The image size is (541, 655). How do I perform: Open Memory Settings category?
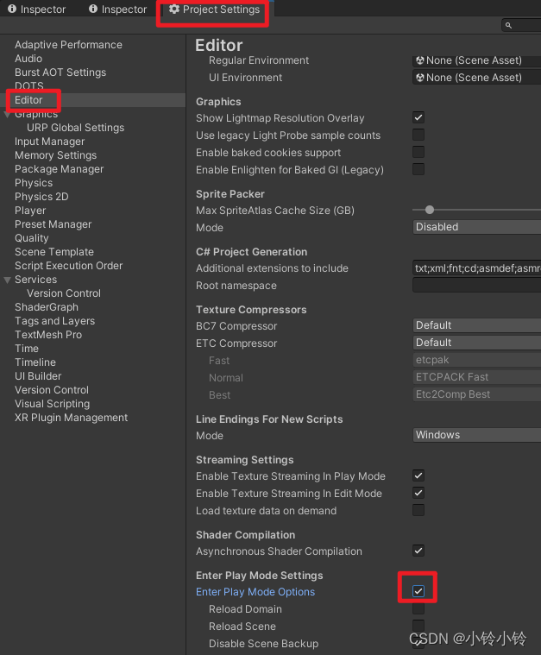(x=55, y=155)
